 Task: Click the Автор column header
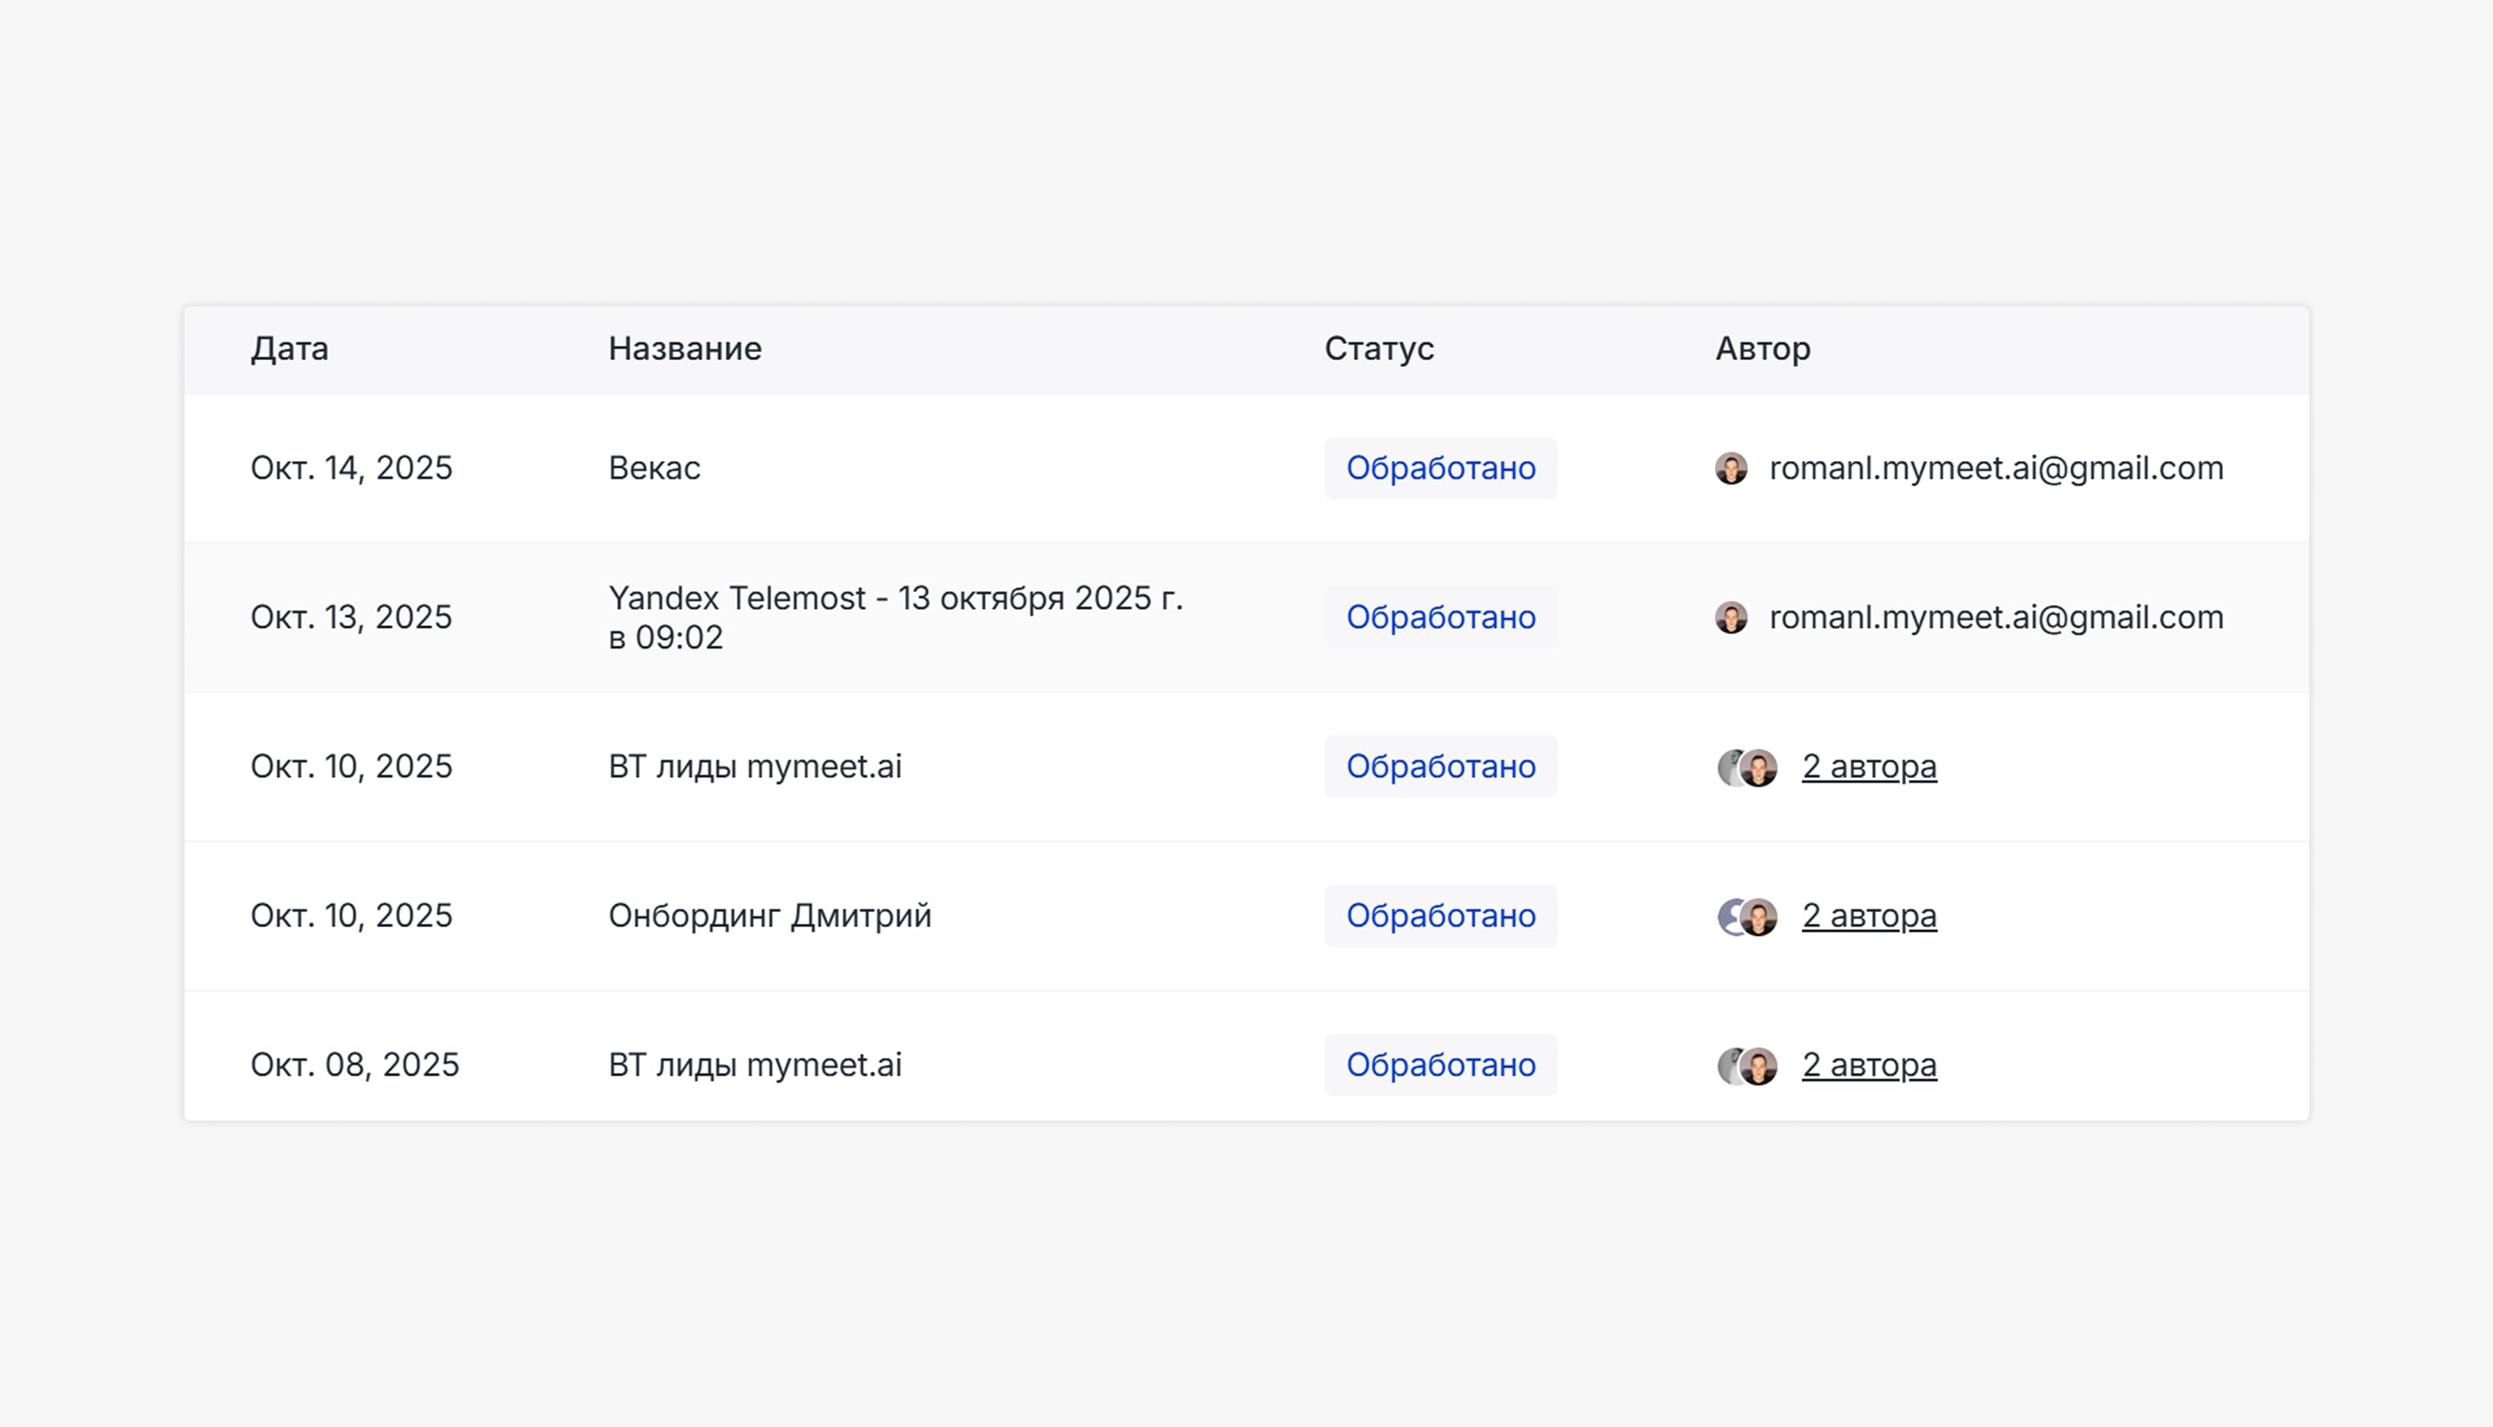pyautogui.click(x=1762, y=349)
